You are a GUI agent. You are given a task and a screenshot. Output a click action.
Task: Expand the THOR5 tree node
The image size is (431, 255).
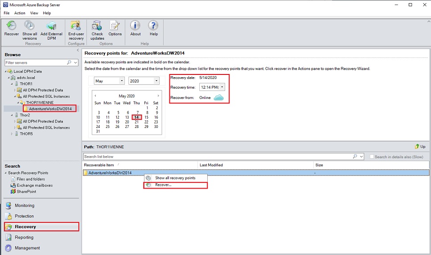(12, 134)
